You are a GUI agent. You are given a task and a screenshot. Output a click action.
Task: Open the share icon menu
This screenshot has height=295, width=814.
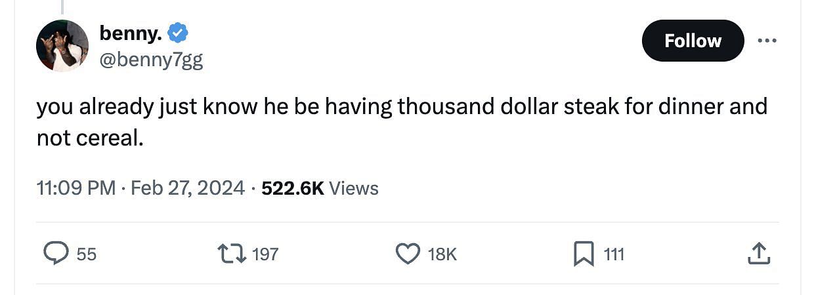(758, 254)
